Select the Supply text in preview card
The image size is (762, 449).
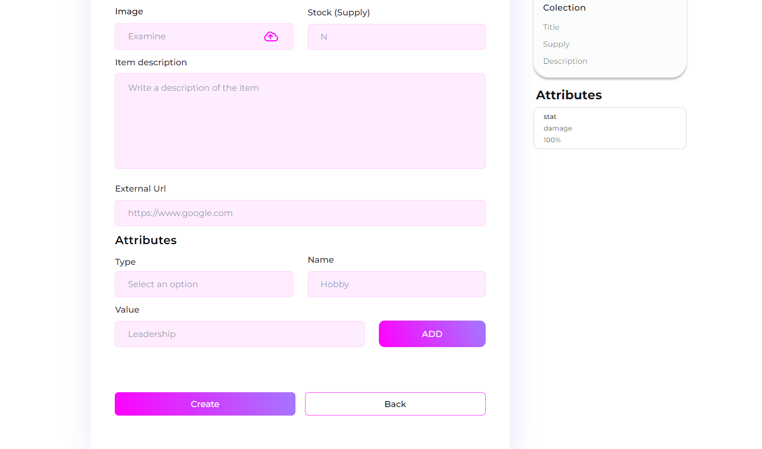coord(556,44)
